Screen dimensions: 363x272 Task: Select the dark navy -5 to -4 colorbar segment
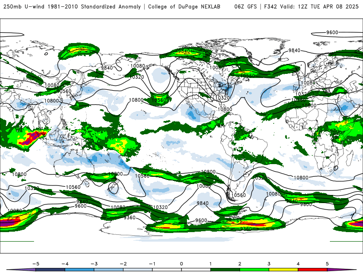click(50, 270)
